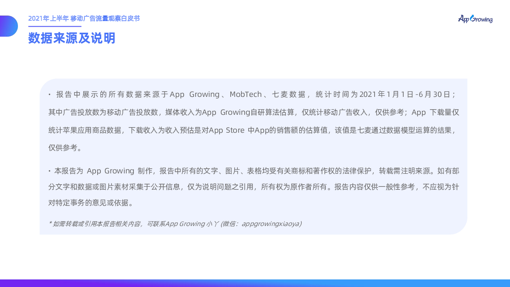Screen dimensions: 510x287
Task: Select the heading 数据来源及说明
Action: pos(72,38)
